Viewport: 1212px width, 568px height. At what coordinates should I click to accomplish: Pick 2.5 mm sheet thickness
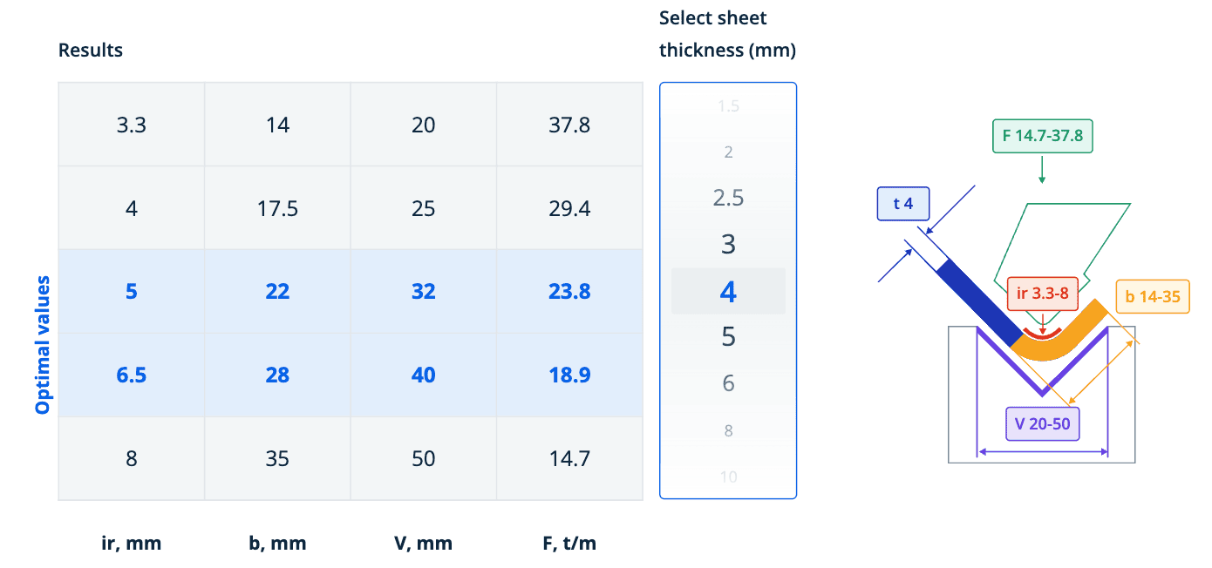click(x=728, y=198)
